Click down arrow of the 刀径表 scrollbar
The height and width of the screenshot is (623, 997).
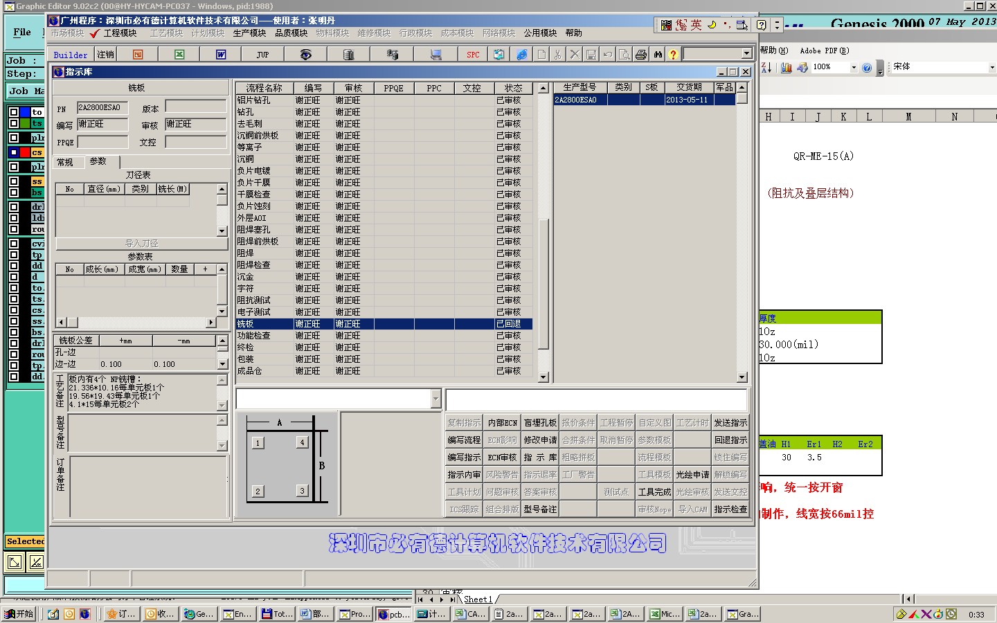tap(222, 231)
